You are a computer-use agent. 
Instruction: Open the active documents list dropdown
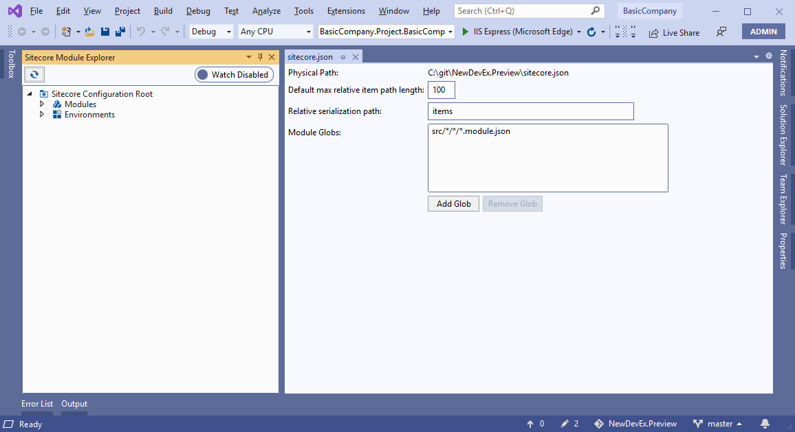click(x=756, y=57)
